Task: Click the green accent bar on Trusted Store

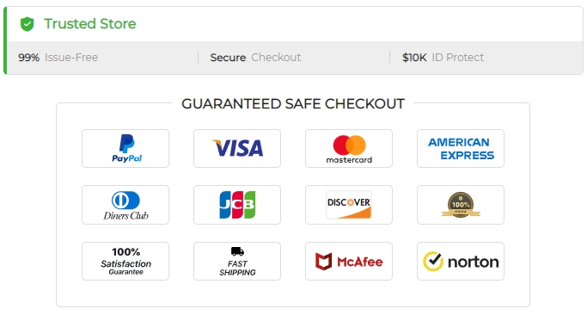Action: point(5,40)
